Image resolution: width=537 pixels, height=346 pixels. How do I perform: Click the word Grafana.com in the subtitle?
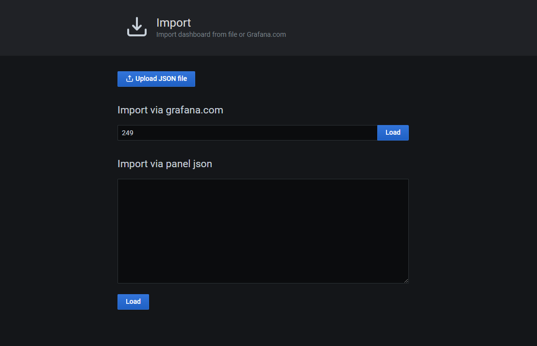pos(266,34)
